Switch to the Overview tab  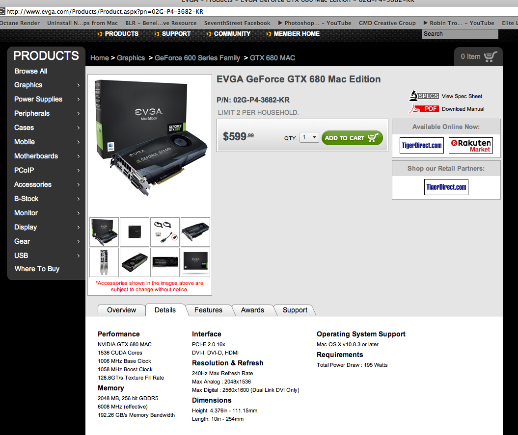pos(122,310)
